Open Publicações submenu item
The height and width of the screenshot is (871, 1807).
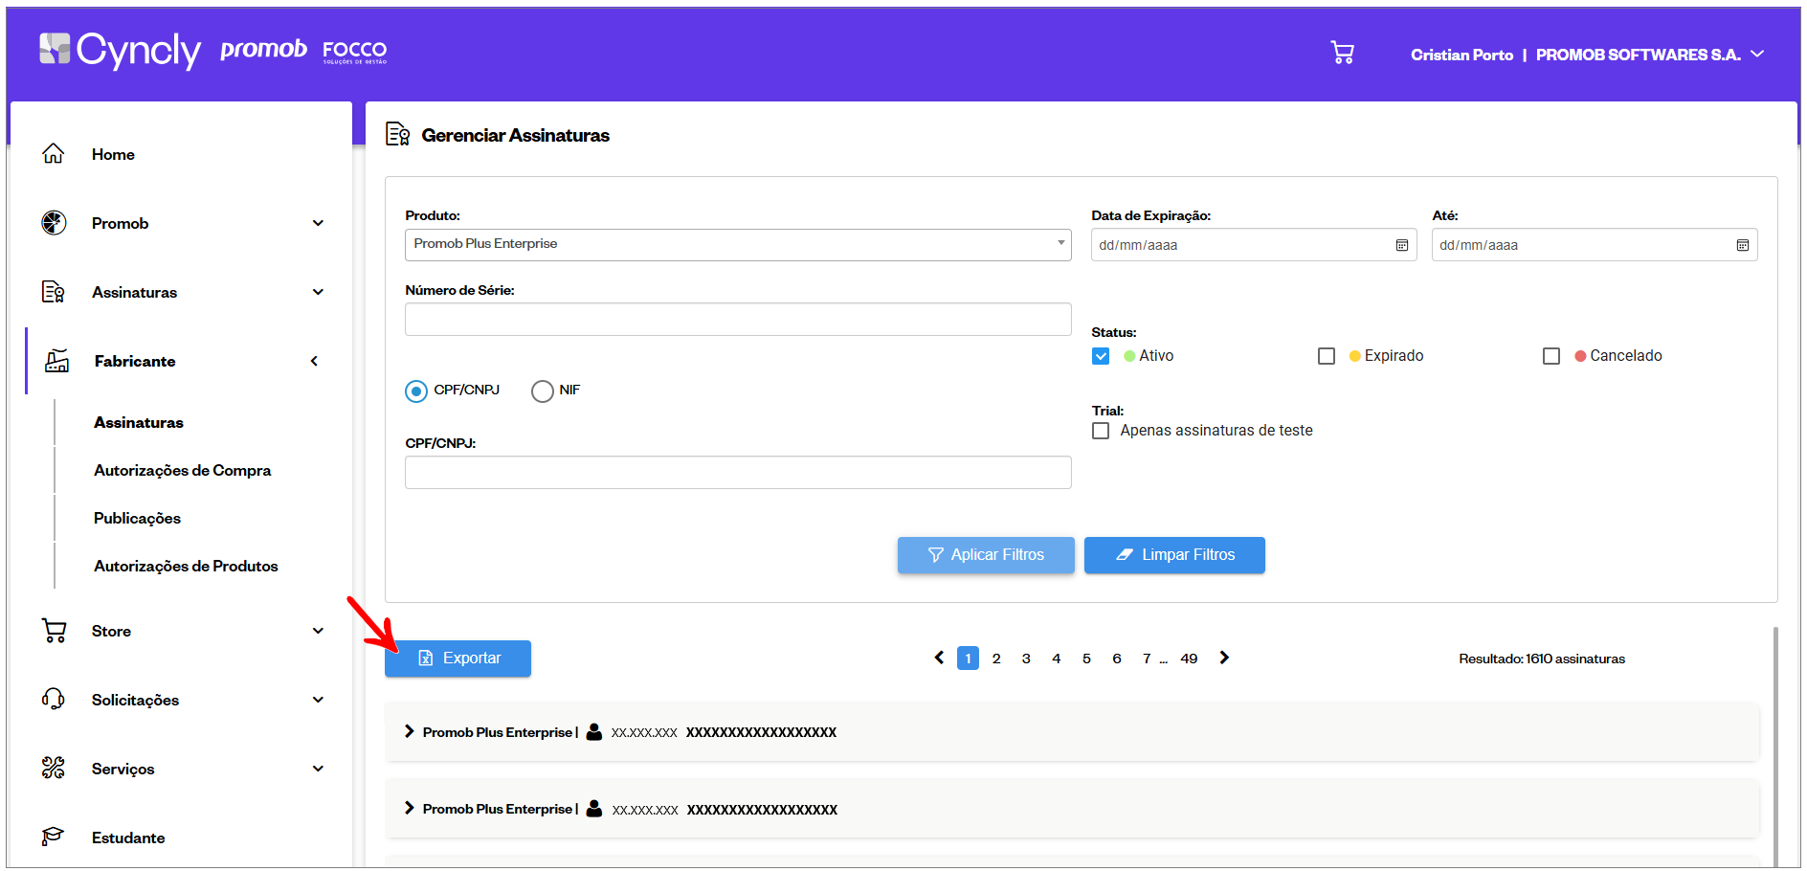tap(137, 518)
